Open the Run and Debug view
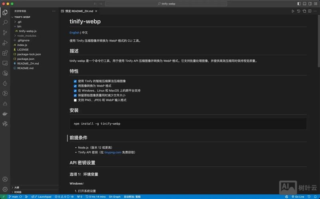The image size is (320, 199). pos(5,43)
